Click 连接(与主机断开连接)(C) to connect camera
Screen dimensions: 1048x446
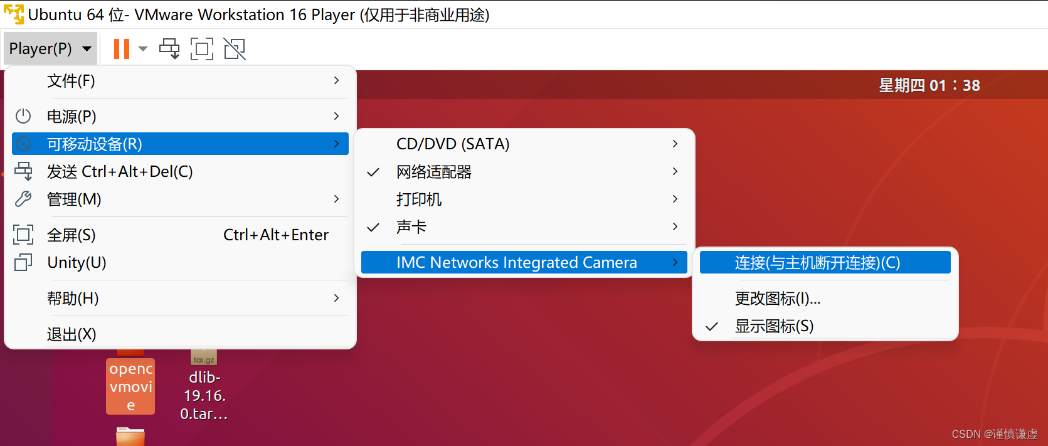pos(825,262)
